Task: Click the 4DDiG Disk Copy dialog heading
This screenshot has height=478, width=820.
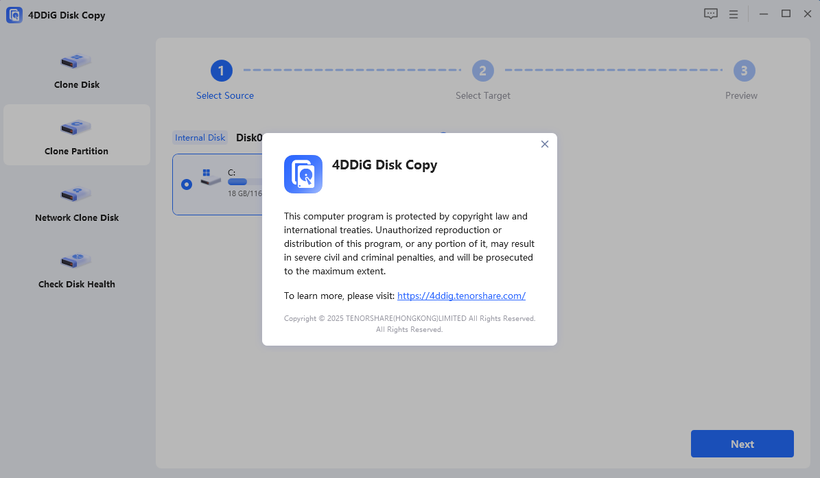Action: [384, 165]
